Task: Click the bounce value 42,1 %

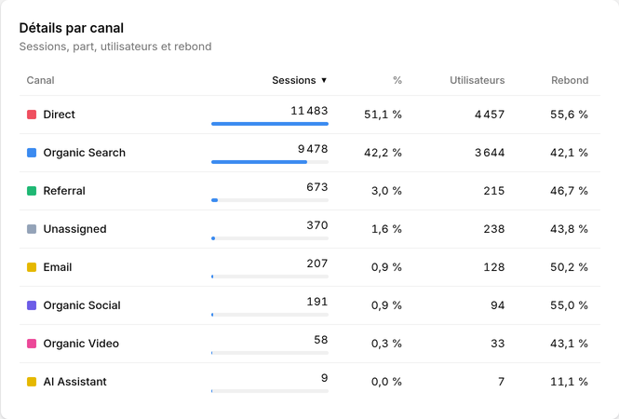Action: point(570,153)
